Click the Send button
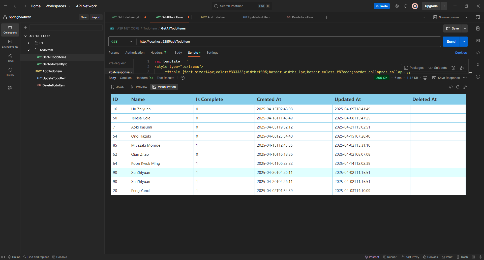The width and height of the screenshot is (484, 260). (x=451, y=42)
